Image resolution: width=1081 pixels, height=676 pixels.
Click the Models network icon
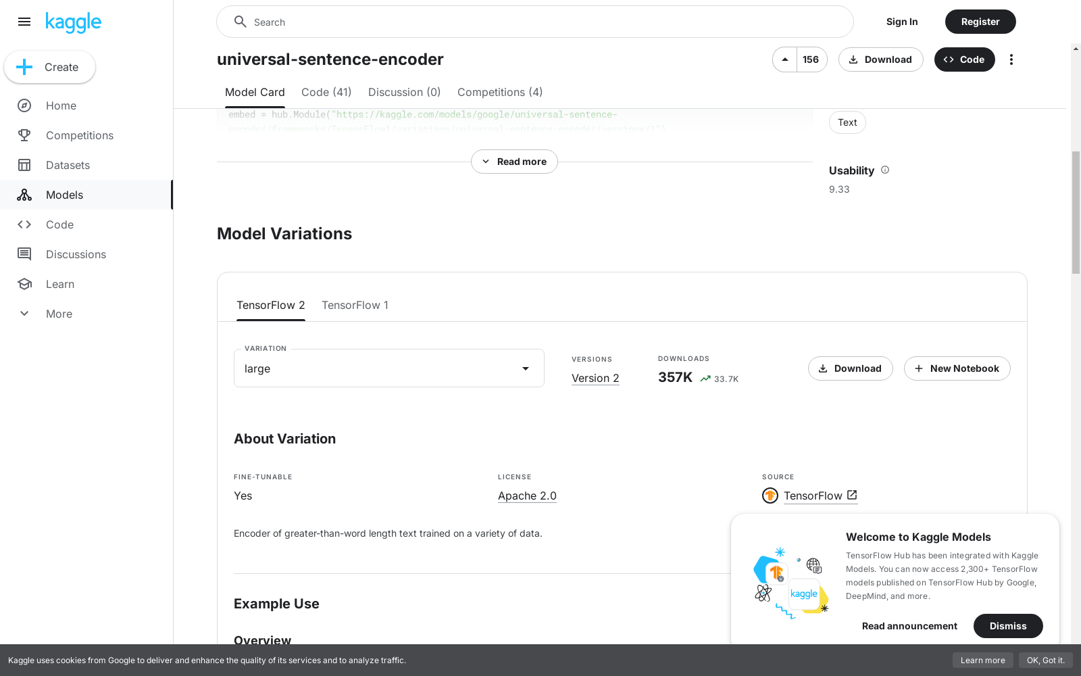pyautogui.click(x=24, y=195)
